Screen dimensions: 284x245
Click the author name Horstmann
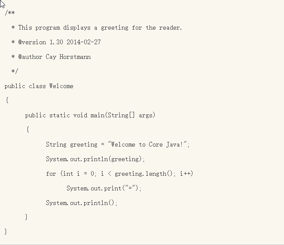75,57
